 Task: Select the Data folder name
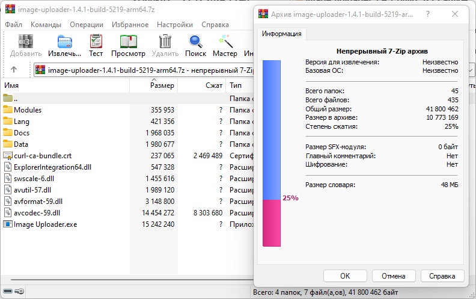[21, 144]
